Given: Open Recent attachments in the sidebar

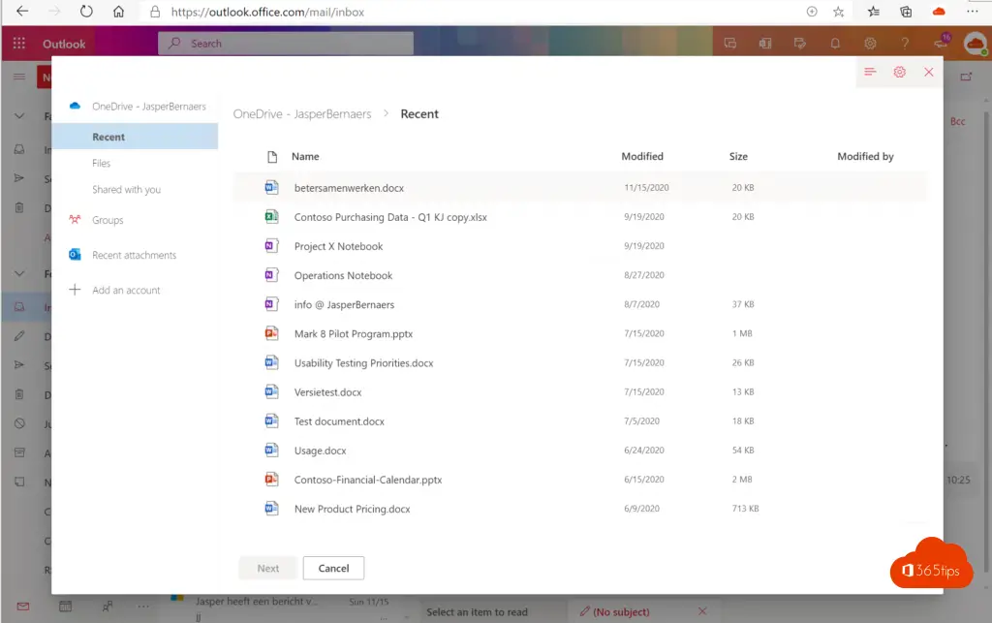Looking at the screenshot, I should tap(134, 255).
